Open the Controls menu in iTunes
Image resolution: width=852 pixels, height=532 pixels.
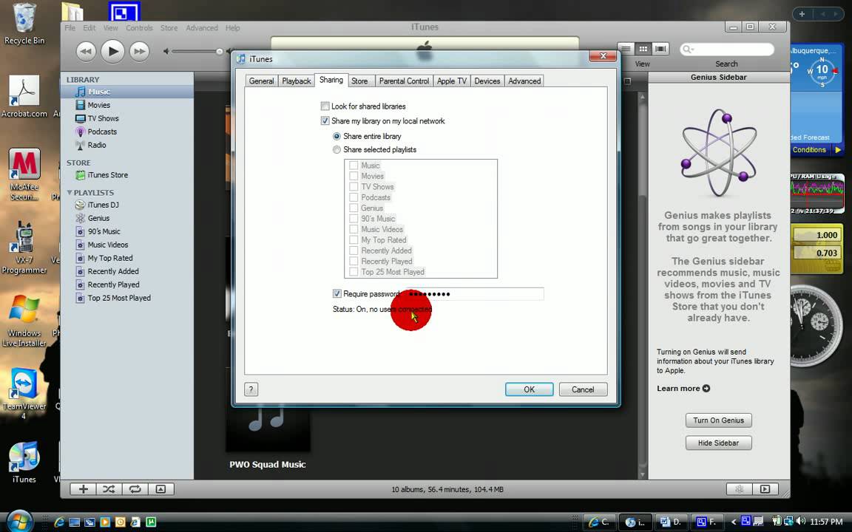[x=139, y=27]
